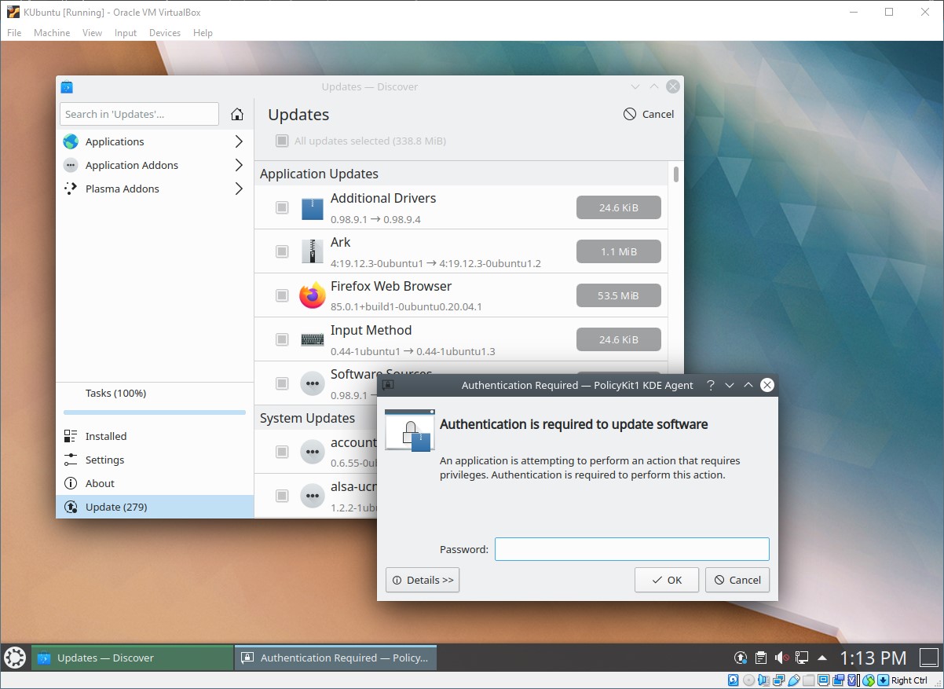Expand the Plasma Addons chevron
Viewport: 944px width, 689px height.
click(x=239, y=189)
